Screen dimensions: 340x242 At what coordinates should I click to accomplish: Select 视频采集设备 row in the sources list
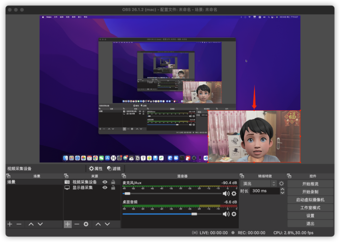[92, 182]
